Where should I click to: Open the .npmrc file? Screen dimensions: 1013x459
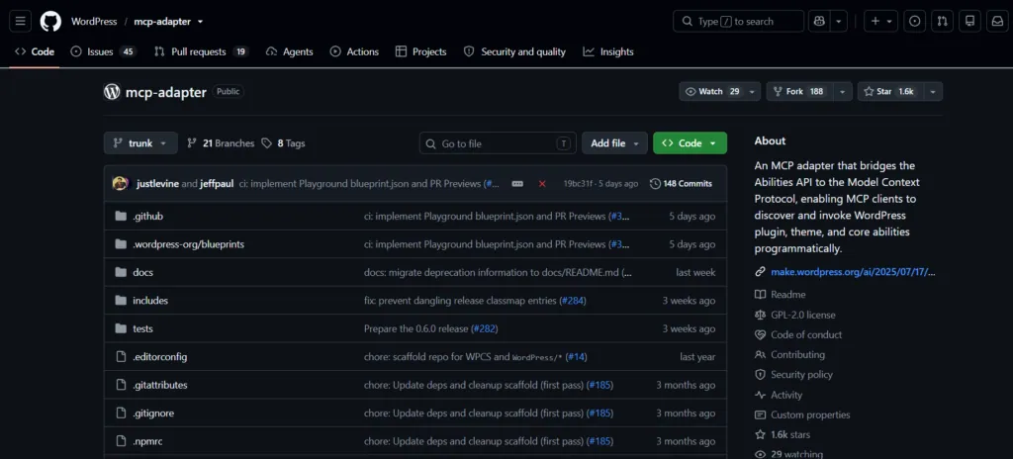pyautogui.click(x=148, y=441)
